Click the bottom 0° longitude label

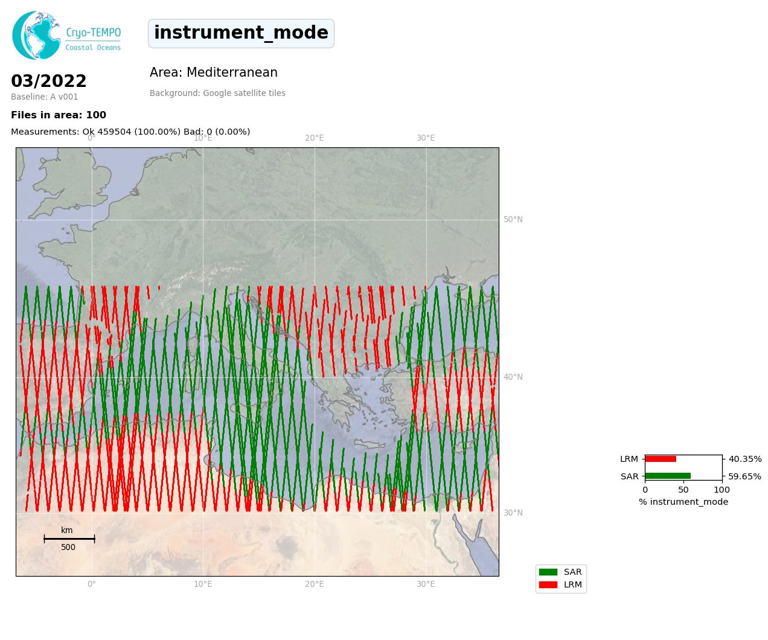[x=92, y=584]
